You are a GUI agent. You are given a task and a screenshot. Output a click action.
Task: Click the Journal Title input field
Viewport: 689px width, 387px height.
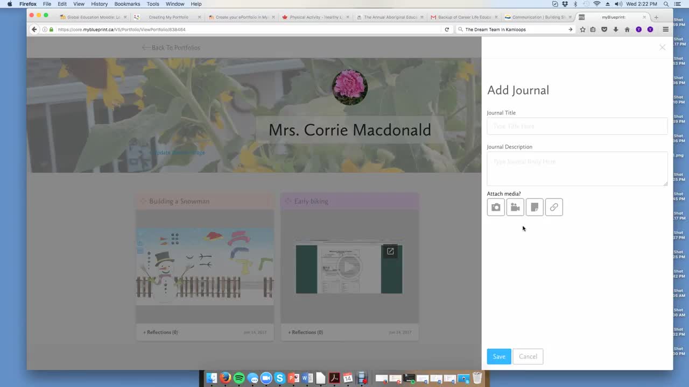pos(577,126)
